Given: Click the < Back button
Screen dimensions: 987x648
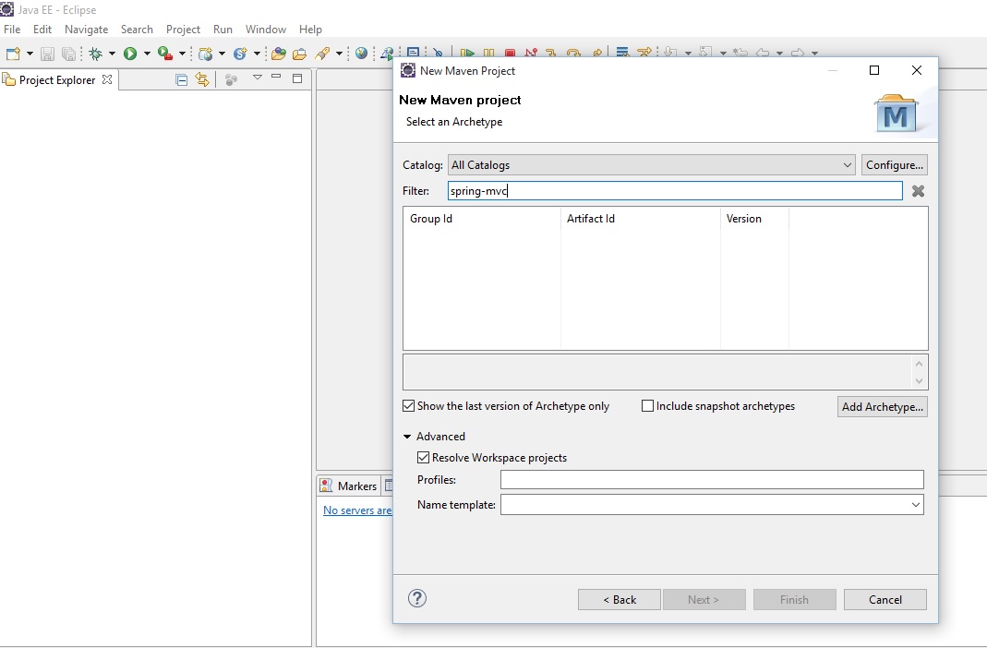Looking at the screenshot, I should pos(620,600).
